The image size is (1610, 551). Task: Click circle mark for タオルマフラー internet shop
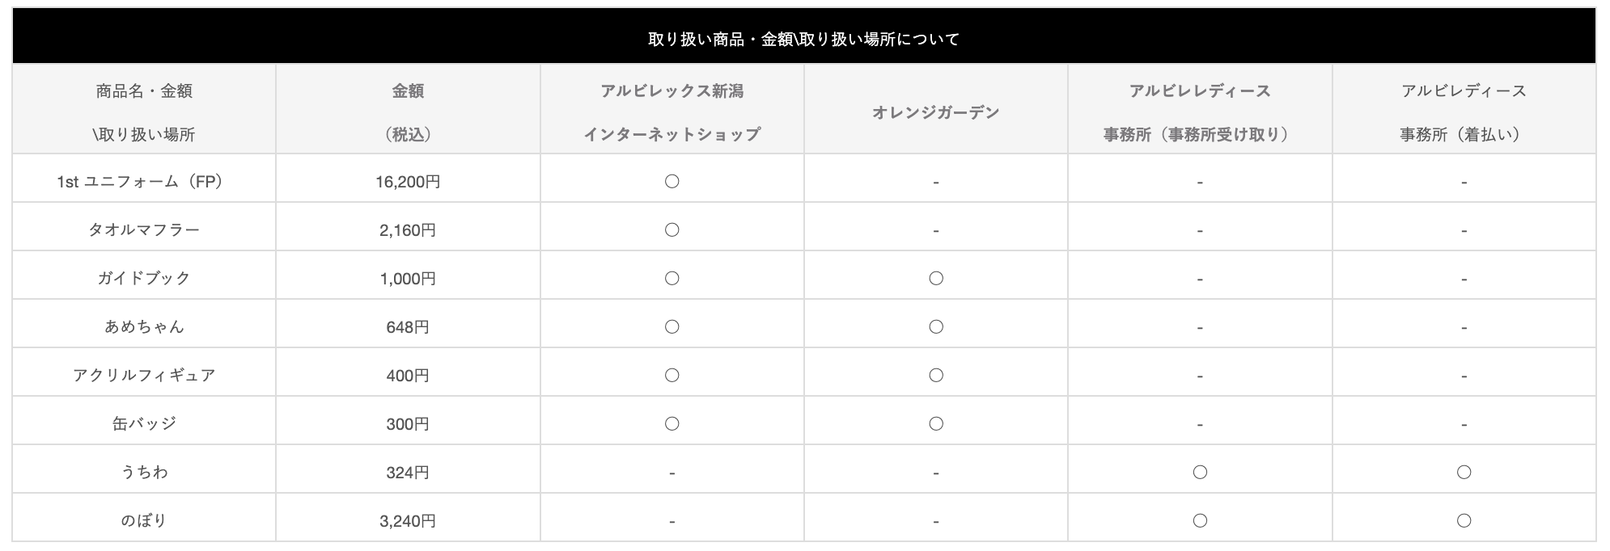(x=672, y=229)
